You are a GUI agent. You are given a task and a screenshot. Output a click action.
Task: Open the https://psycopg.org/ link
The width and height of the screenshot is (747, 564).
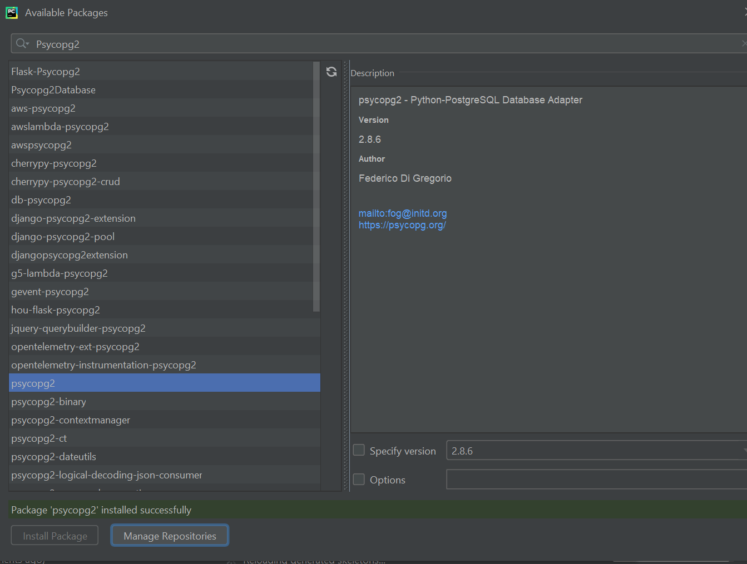[x=402, y=225]
